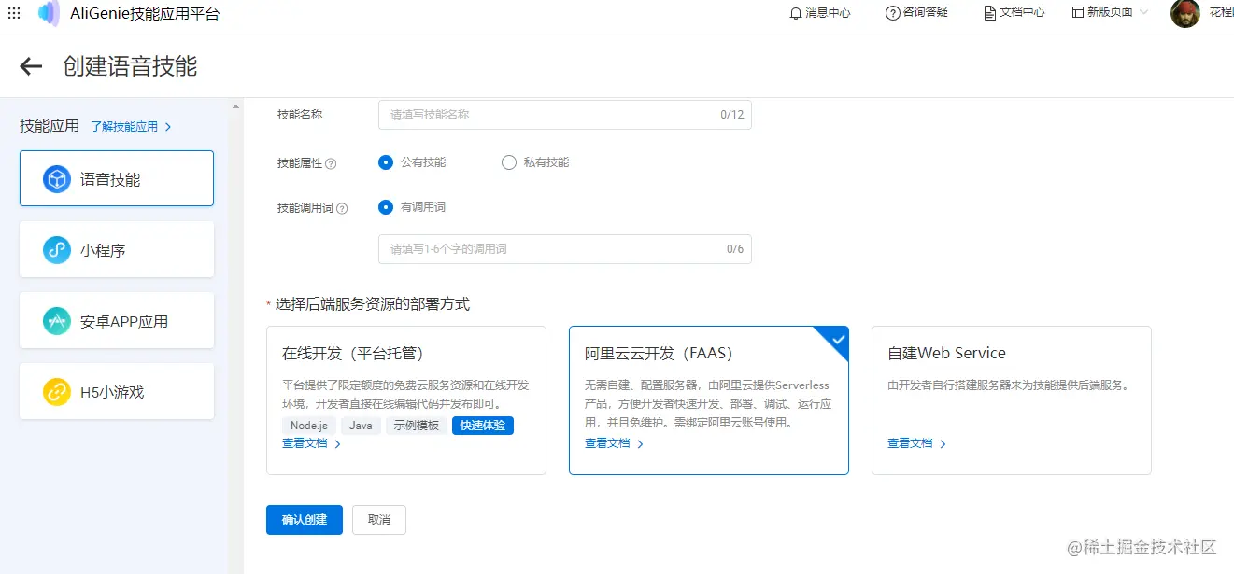
Task: Click the 取消 button
Action: click(379, 520)
